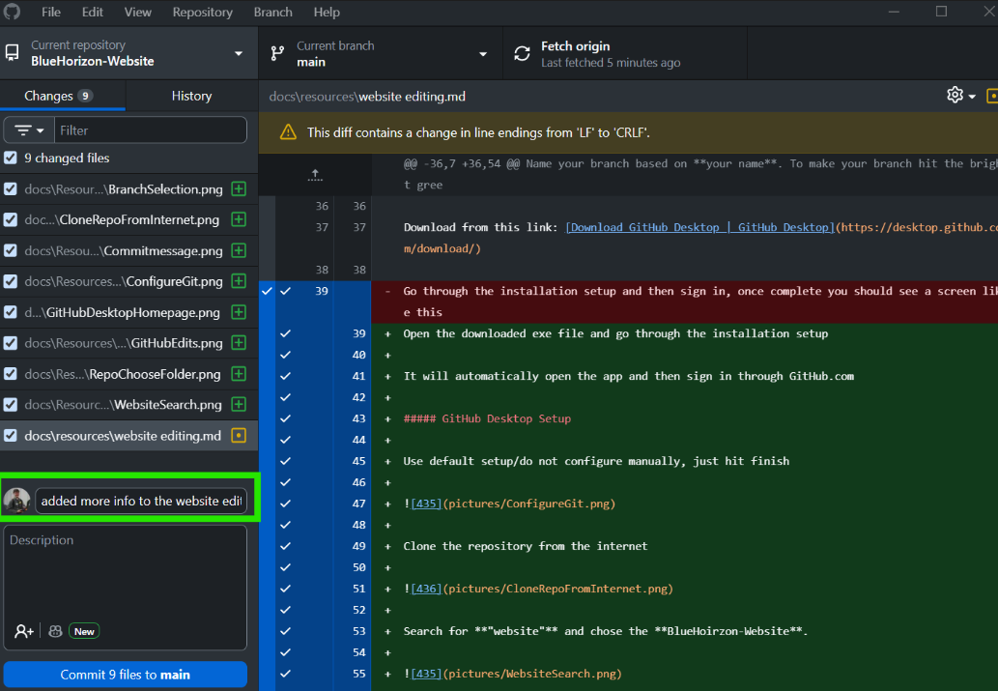Uncheck the GitHubEdits.png file checkbox
This screenshot has width=998, height=691.
click(x=11, y=343)
